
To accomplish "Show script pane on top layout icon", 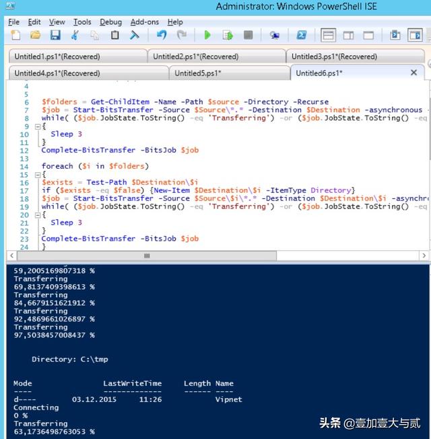I will pyautogui.click(x=328, y=35).
